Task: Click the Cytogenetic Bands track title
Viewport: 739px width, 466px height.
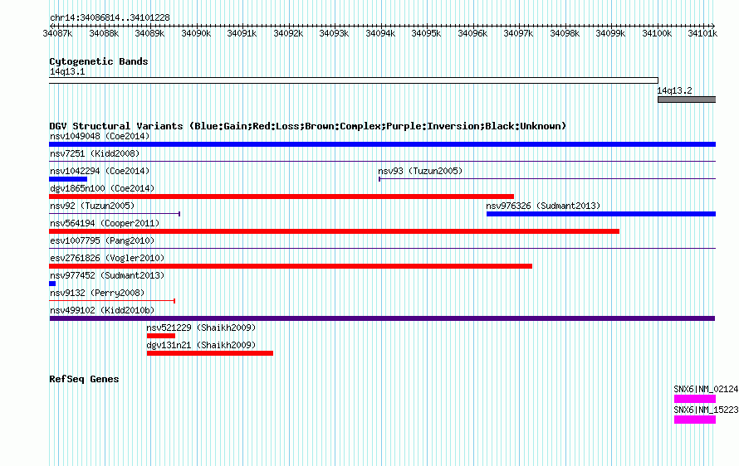Action: point(99,61)
